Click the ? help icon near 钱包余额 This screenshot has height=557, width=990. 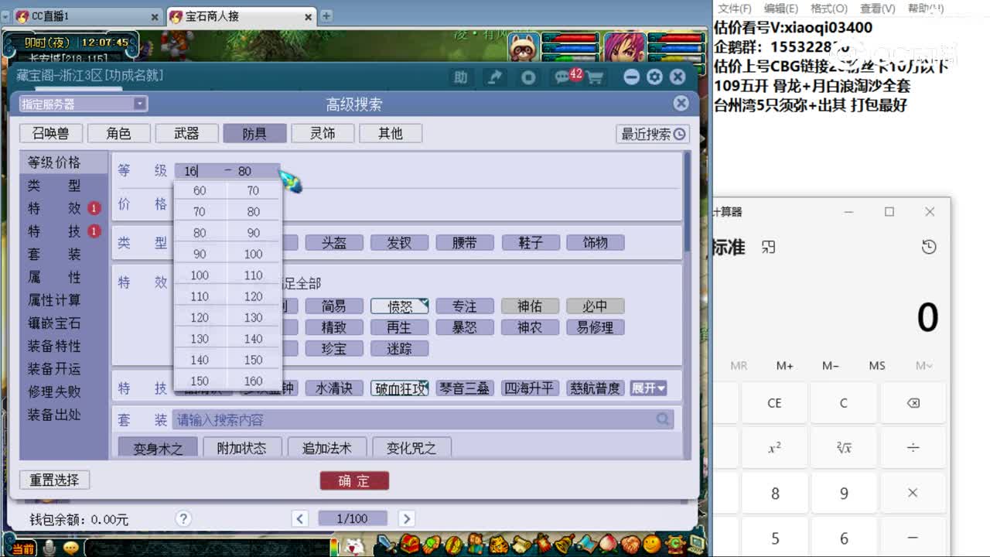click(x=183, y=518)
